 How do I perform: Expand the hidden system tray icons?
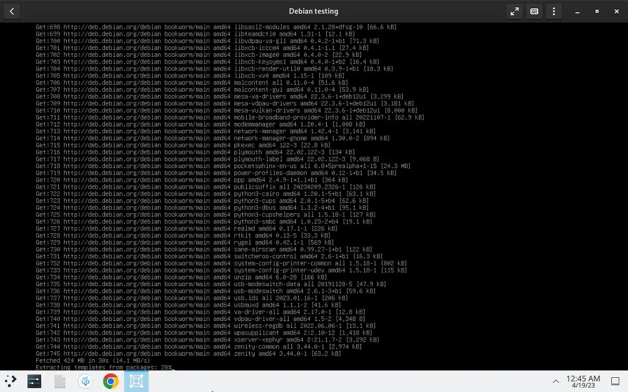(556, 381)
